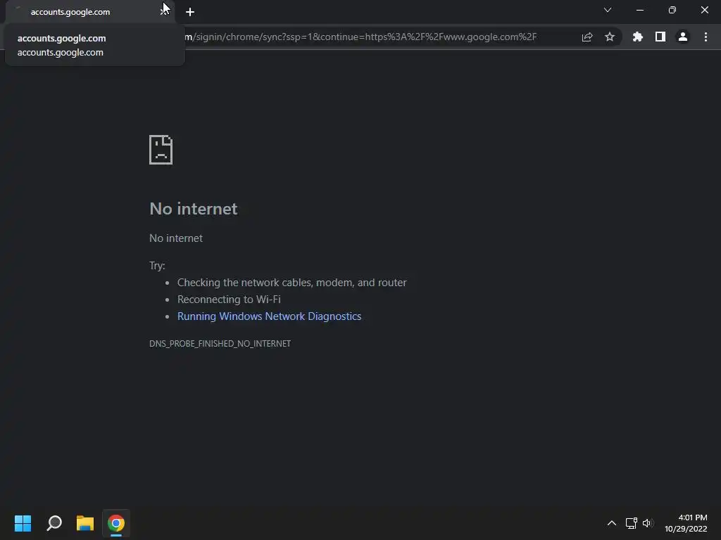Open the Chrome profile avatar icon
Image resolution: width=721 pixels, height=540 pixels.
pos(683,37)
